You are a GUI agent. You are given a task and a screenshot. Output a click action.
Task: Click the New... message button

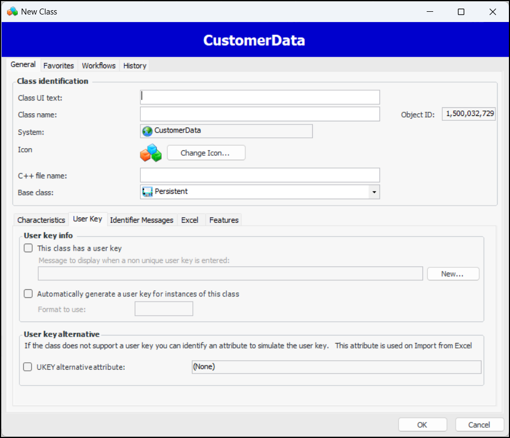tap(452, 274)
